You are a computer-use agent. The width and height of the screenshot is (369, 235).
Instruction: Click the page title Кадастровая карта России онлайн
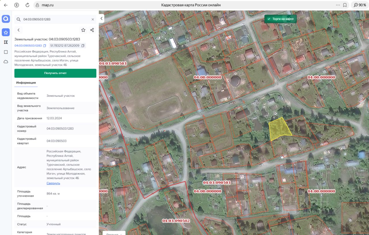tap(191, 5)
